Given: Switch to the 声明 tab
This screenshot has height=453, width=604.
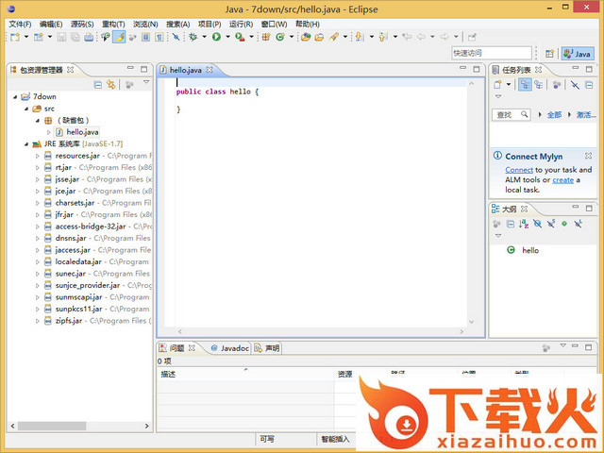Looking at the screenshot, I should (267, 348).
